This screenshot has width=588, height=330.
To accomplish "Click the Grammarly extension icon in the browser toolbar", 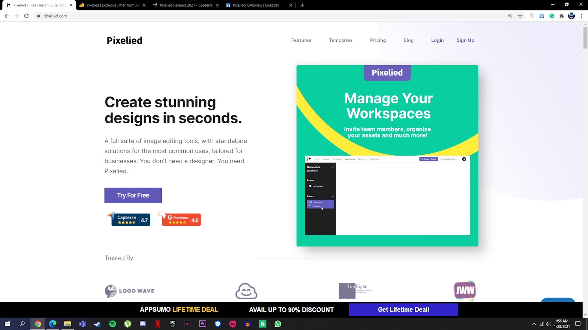I will point(551,16).
